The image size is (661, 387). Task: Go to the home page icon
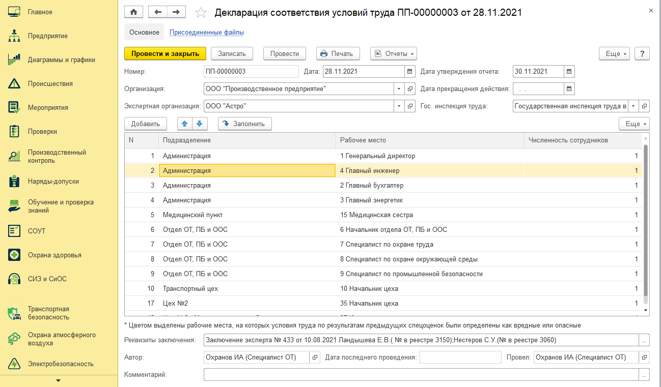coord(133,12)
